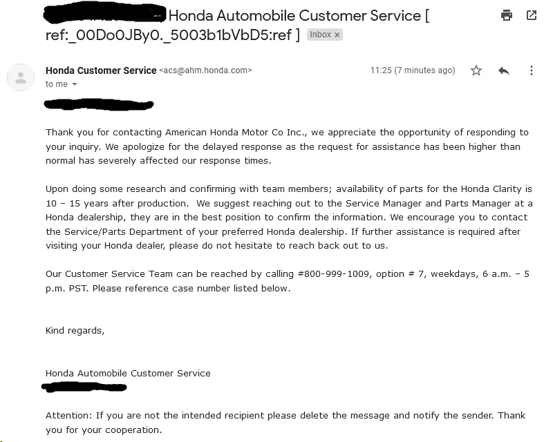
Task: Print this Honda email
Action: click(507, 15)
